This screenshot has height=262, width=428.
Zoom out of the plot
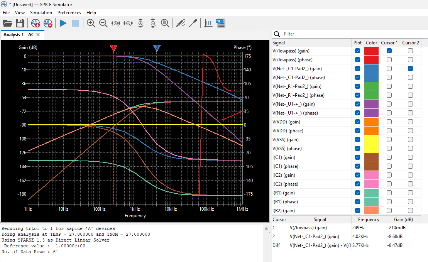[x=103, y=23]
